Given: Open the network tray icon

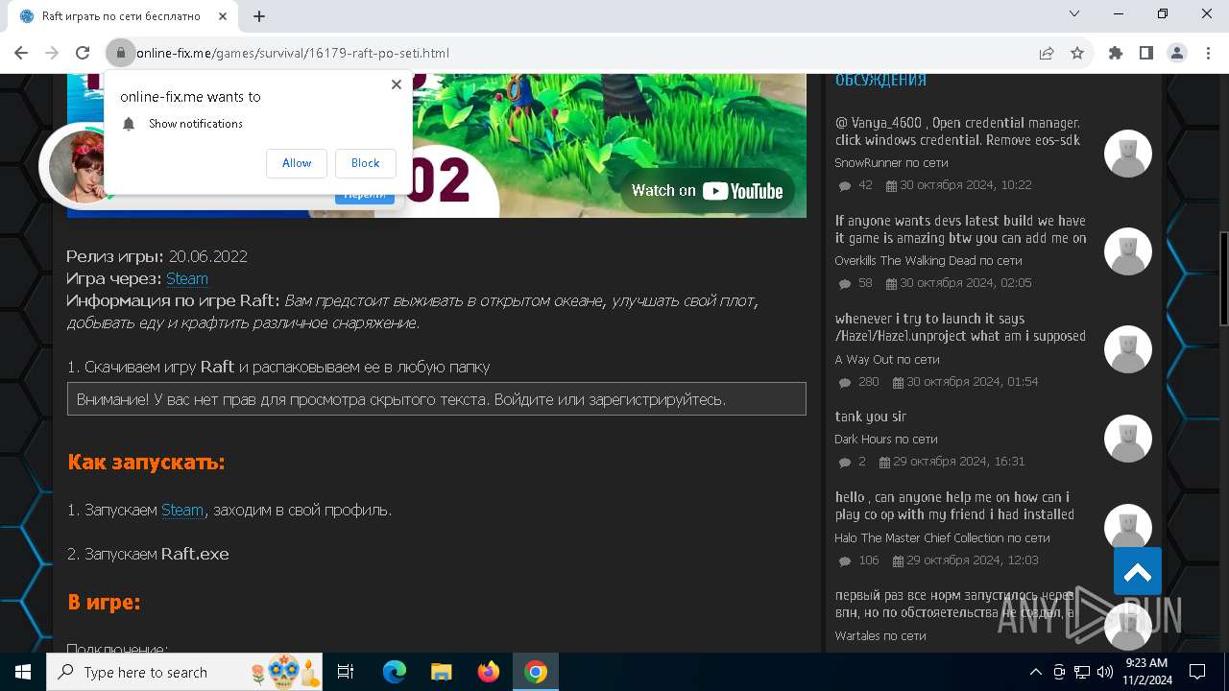Looking at the screenshot, I should point(1082,672).
